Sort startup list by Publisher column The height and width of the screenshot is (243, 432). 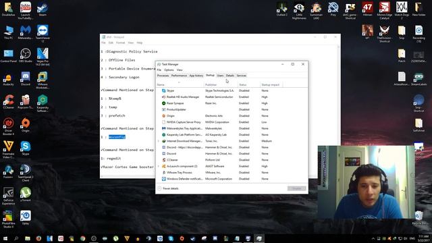(221, 84)
